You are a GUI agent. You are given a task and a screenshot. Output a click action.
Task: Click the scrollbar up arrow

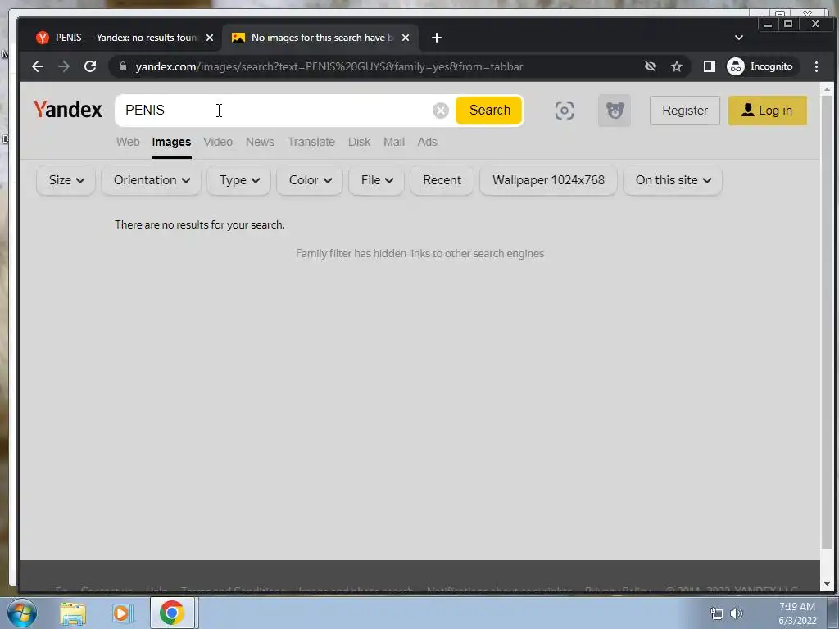pyautogui.click(x=828, y=88)
